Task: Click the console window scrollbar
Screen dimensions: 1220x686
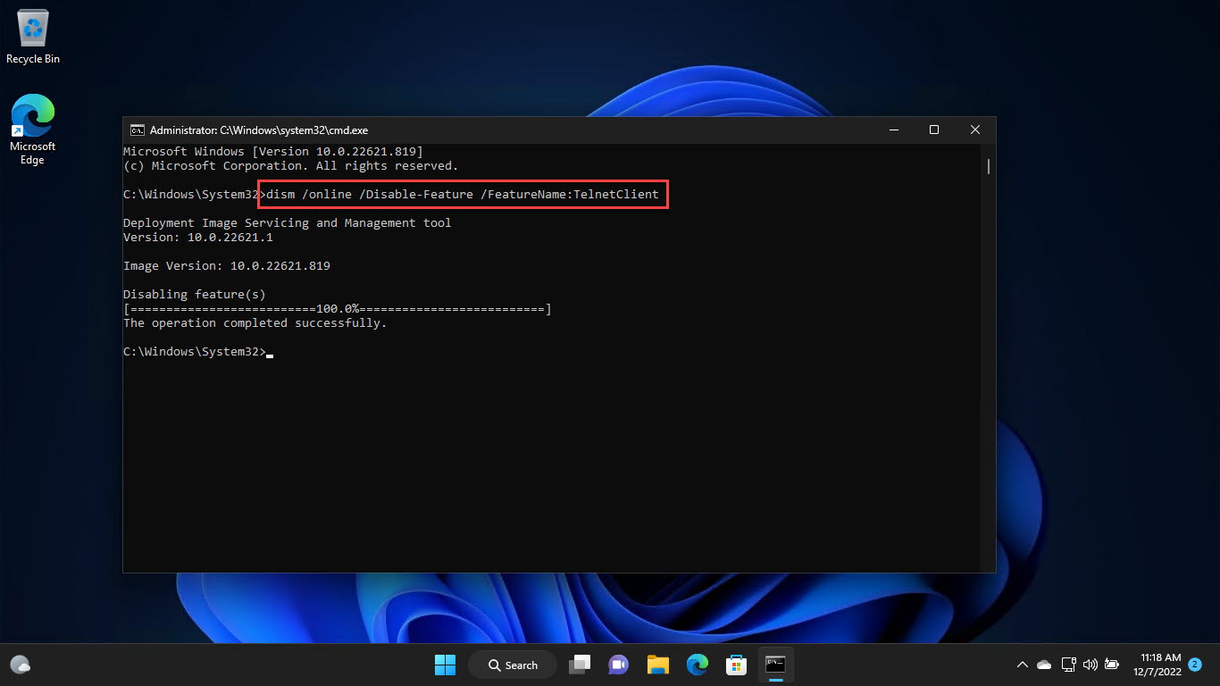Action: coord(988,166)
